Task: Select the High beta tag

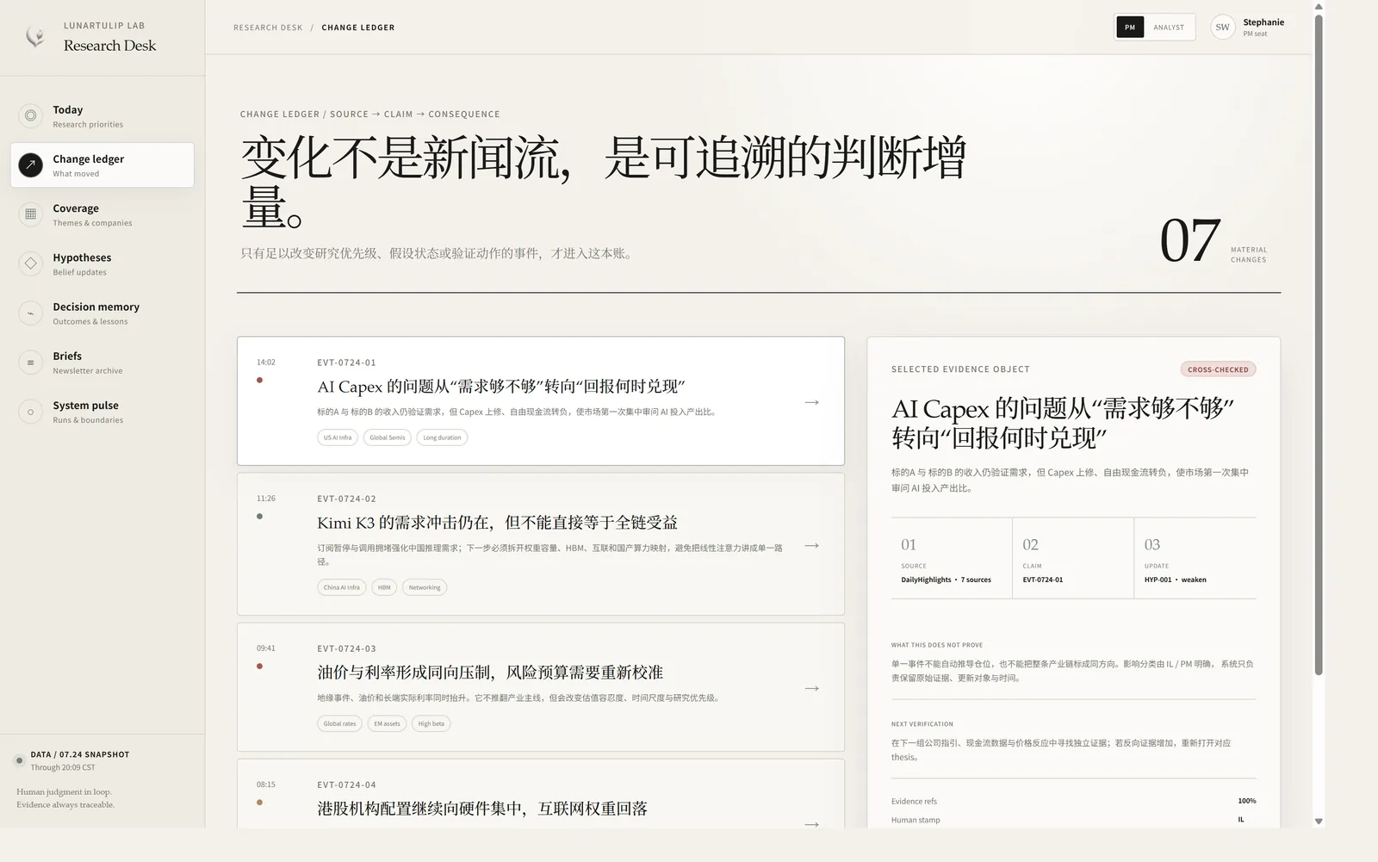Action: pos(431,723)
